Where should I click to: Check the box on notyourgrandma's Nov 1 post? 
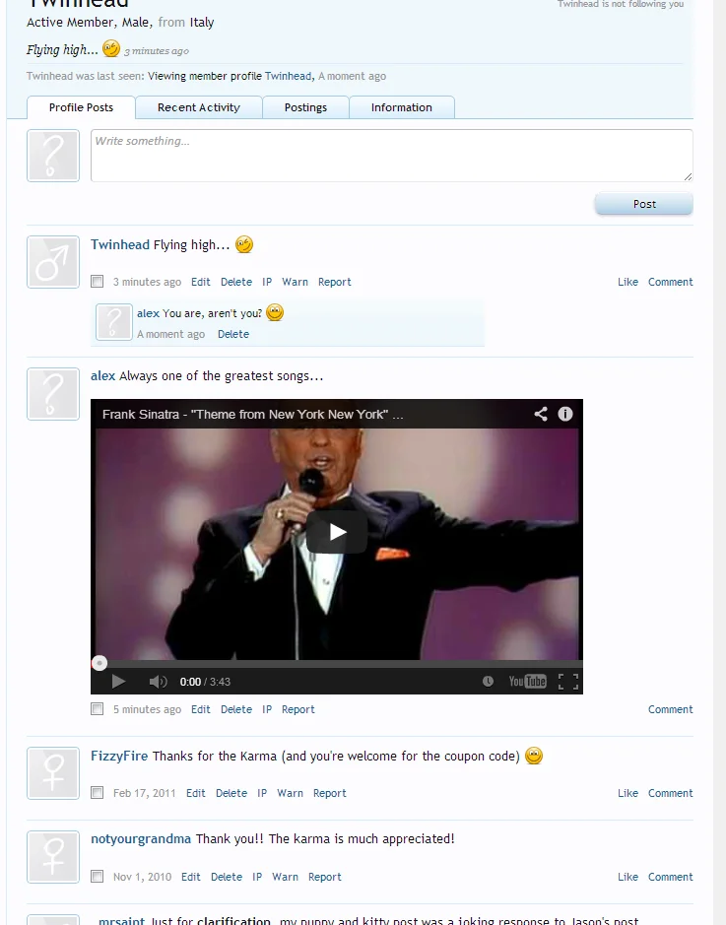[x=98, y=876]
